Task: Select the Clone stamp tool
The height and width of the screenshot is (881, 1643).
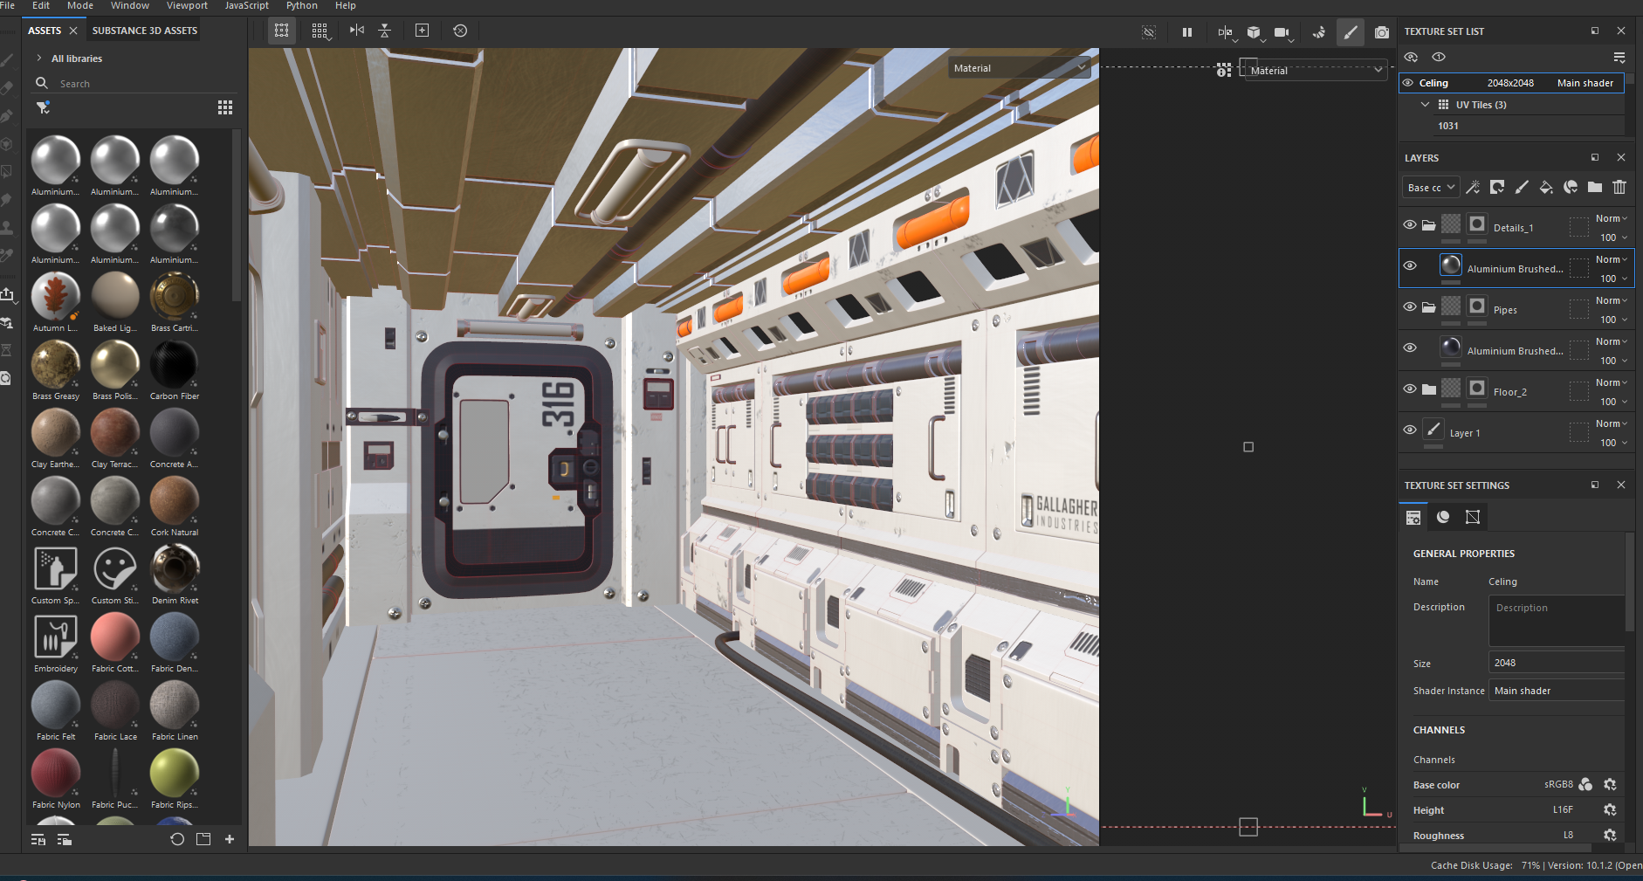Action: pyautogui.click(x=6, y=228)
